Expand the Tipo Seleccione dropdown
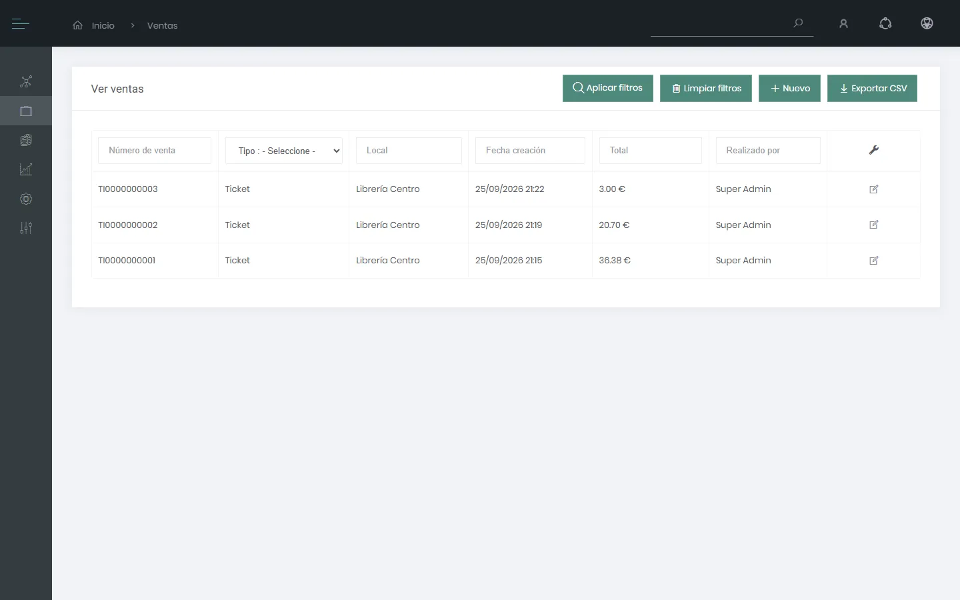This screenshot has width=960, height=600. tap(284, 151)
